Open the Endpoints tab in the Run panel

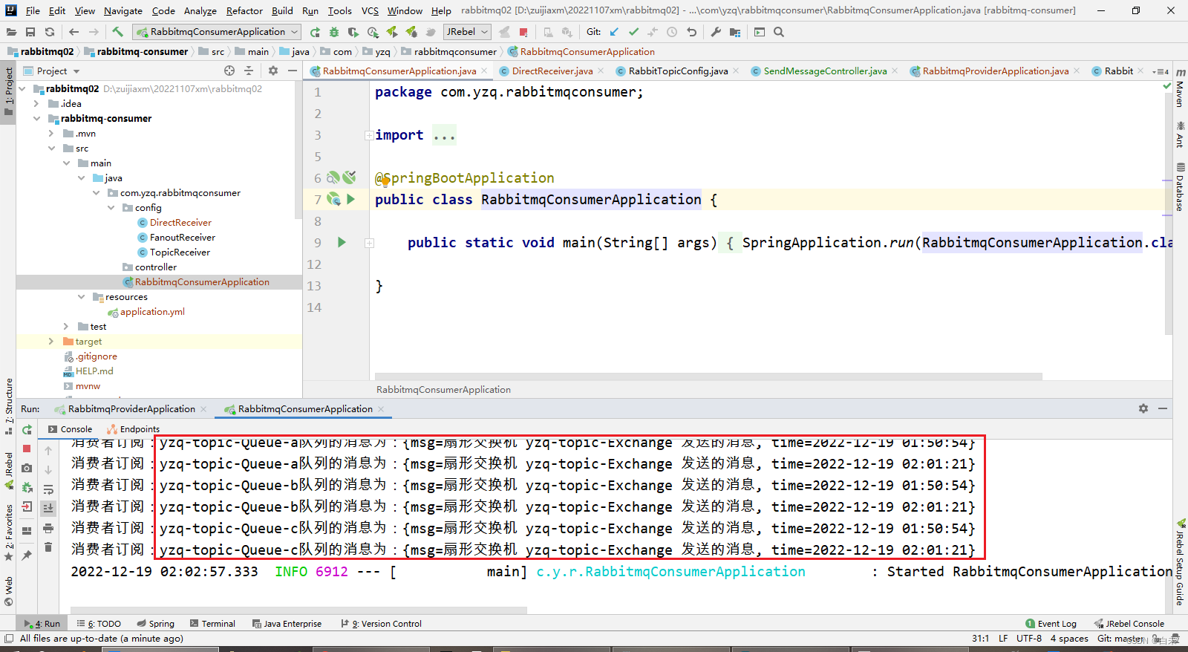(x=134, y=428)
